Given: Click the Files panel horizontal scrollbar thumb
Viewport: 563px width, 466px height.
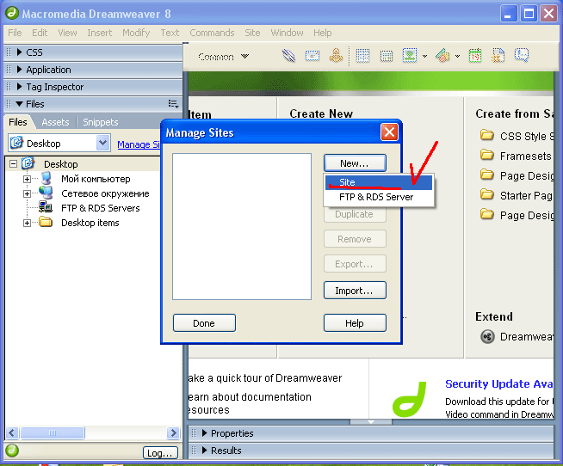Looking at the screenshot, I should click(x=53, y=432).
